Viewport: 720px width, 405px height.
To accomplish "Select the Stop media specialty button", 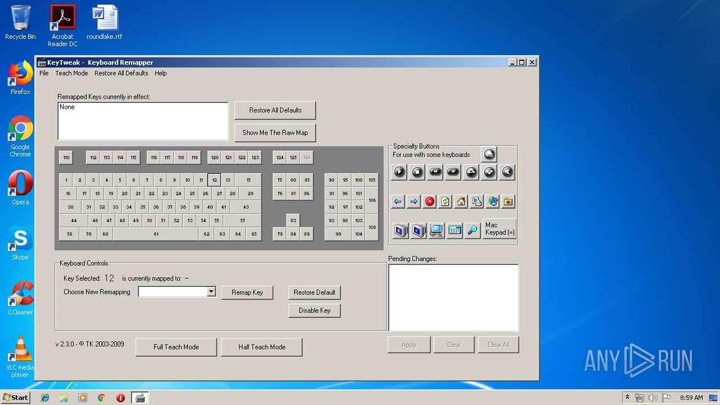I will click(x=417, y=172).
